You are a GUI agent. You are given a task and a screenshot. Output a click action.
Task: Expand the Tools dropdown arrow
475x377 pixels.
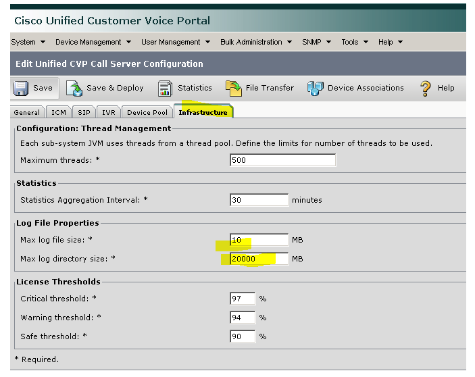click(366, 42)
